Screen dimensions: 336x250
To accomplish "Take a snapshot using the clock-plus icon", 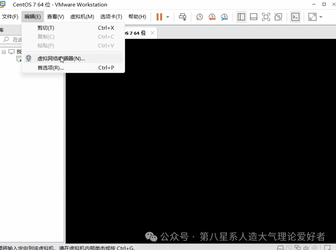I will 199,17.
